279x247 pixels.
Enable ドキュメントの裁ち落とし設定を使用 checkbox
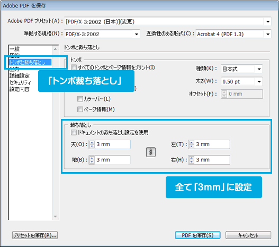74,132
